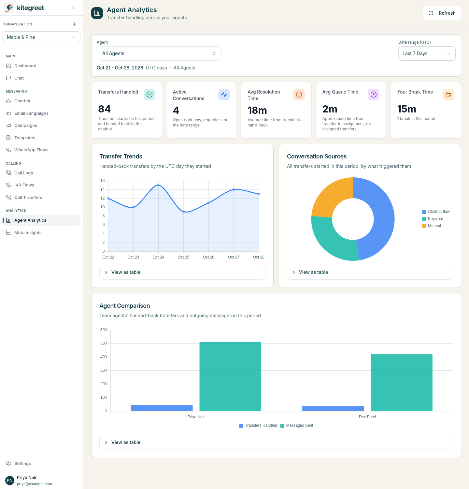
Task: Click the Avg Resolution Time clock icon
Action: (x=299, y=95)
